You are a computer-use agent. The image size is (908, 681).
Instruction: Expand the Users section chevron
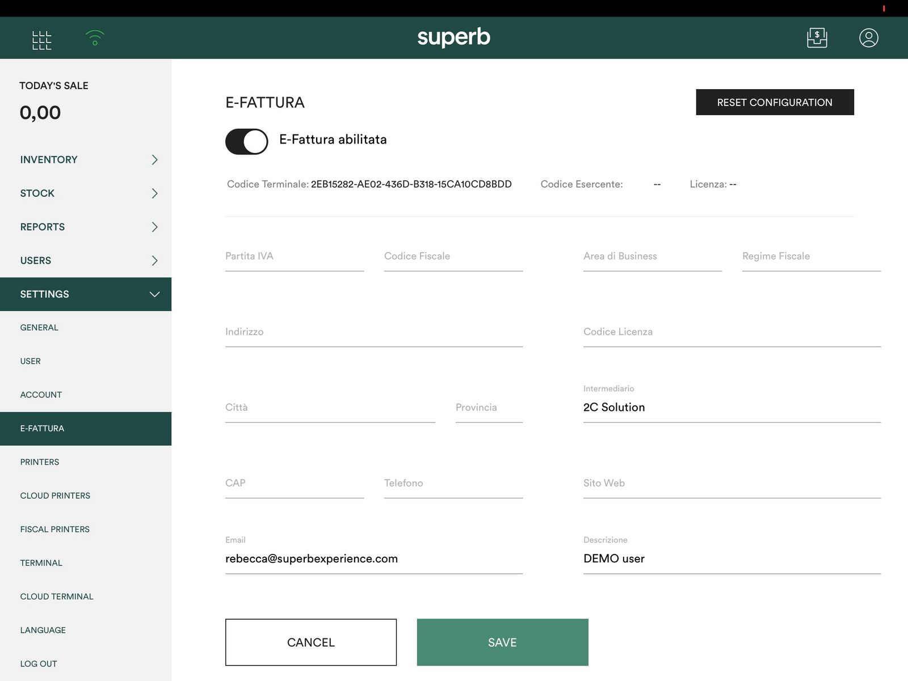tap(154, 260)
